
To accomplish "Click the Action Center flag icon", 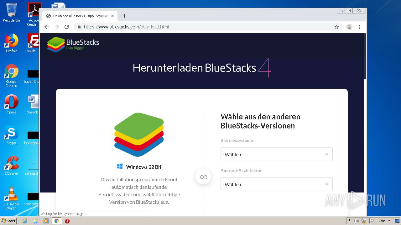I will [371, 221].
